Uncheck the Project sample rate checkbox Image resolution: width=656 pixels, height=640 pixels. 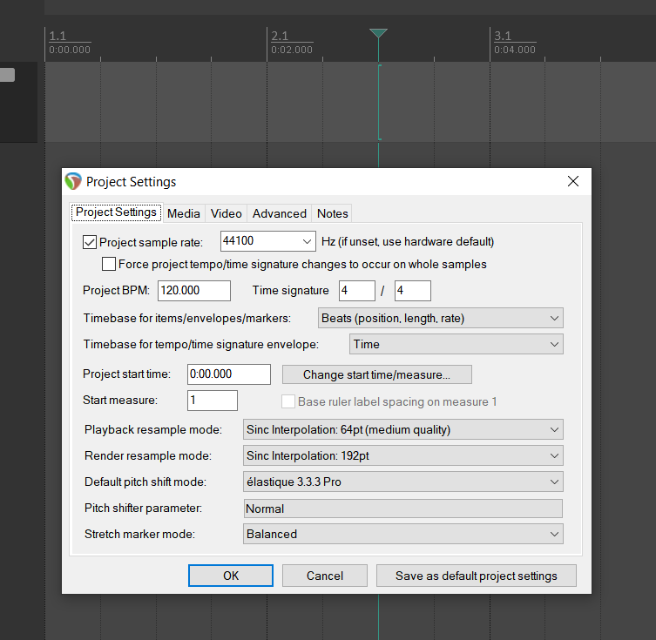(x=90, y=242)
